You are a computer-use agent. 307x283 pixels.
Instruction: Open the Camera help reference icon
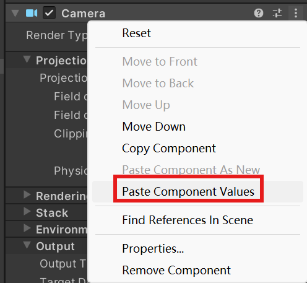coord(259,13)
